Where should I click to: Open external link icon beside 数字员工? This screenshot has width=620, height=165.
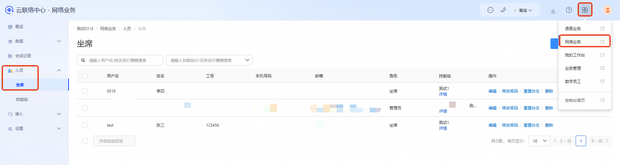(x=602, y=81)
